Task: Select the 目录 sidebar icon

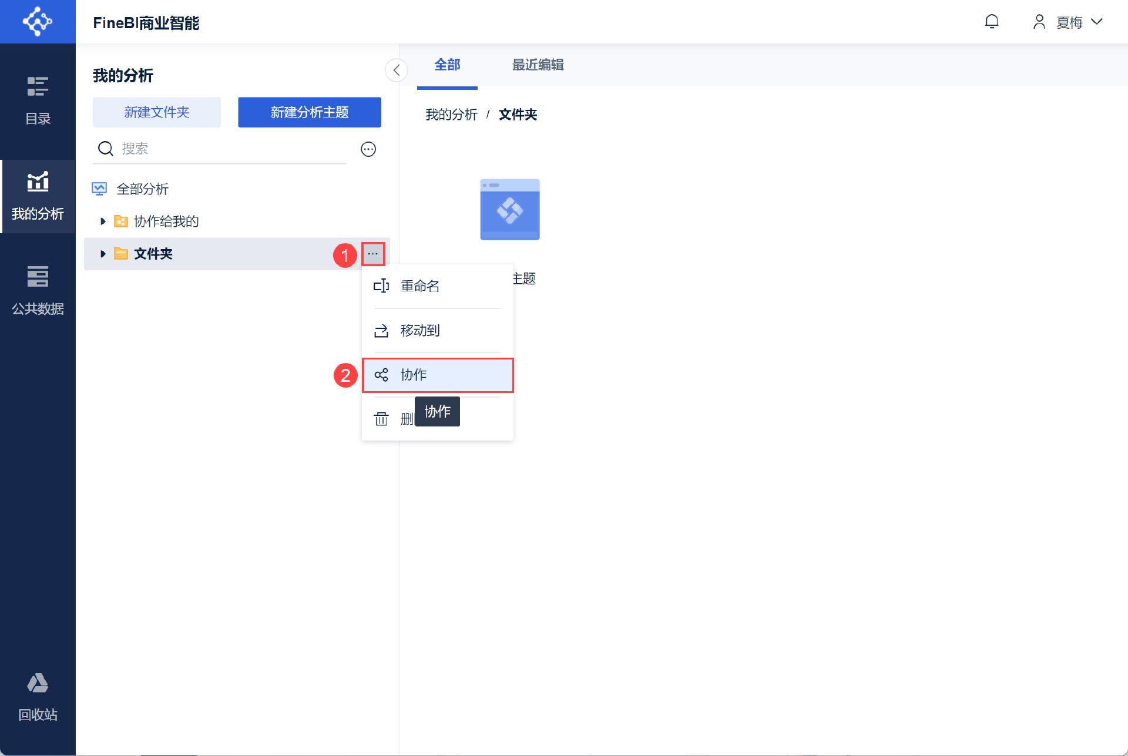Action: (x=37, y=87)
